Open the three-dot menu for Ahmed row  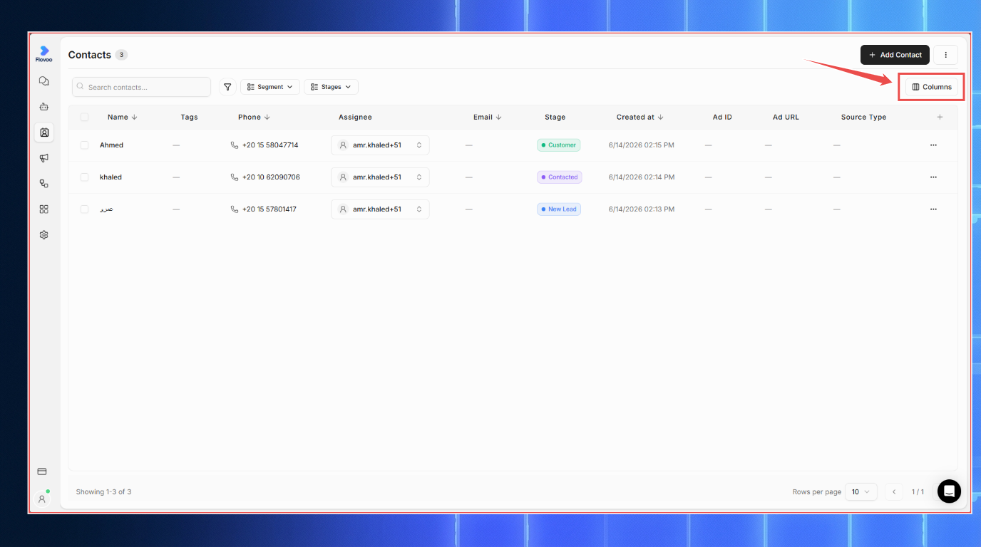click(x=933, y=145)
